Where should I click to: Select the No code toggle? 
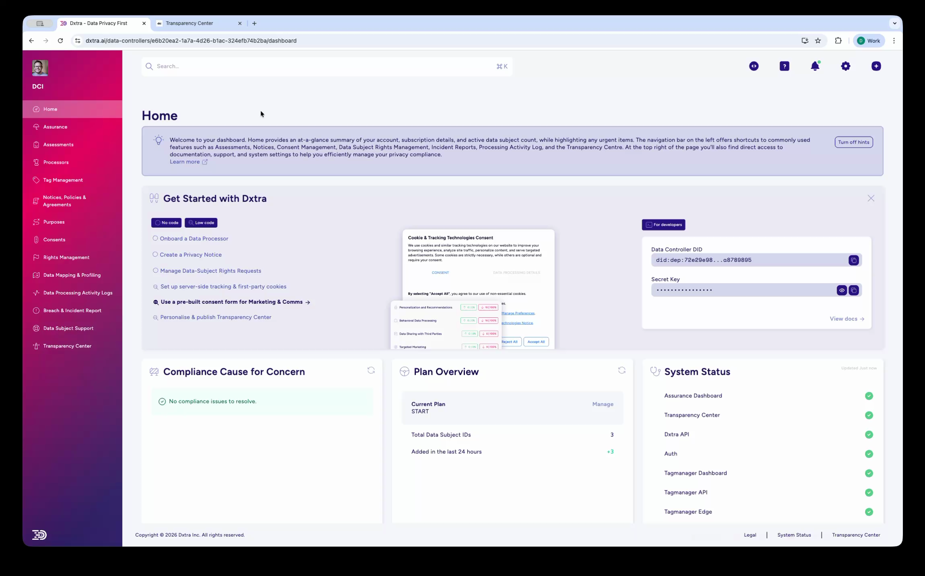[166, 222]
